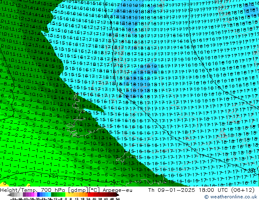Click the dark blue -30 degree swatch on the scale
The height and width of the screenshot is (200, 259).
click(x=38, y=195)
